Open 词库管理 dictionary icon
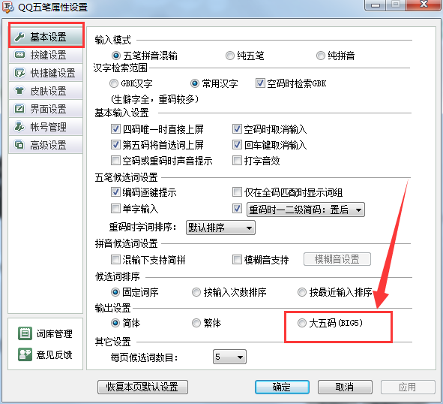This screenshot has height=404, width=443. pyautogui.click(x=25, y=333)
